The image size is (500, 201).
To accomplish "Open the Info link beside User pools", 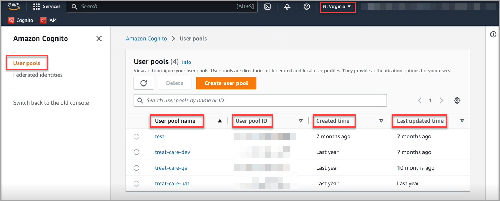I will click(x=187, y=62).
